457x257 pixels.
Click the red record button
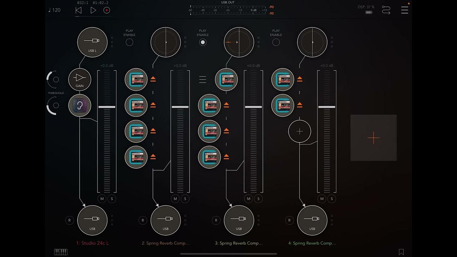pos(106,10)
